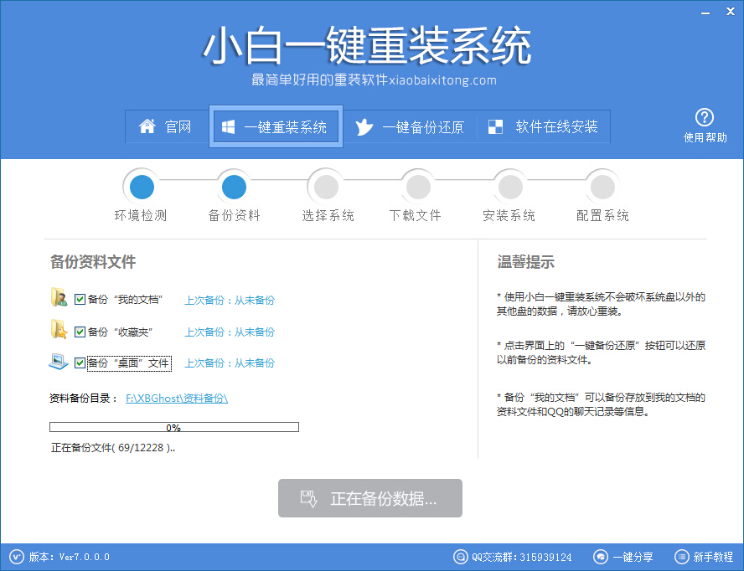
Task: Open 使用帮助 via the question mark icon
Action: tap(705, 116)
